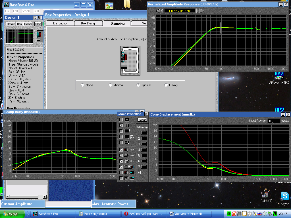This screenshot has height=218, width=291.
Task: Click the amplitude response thumbnail in Design 1
Action: 19,36
